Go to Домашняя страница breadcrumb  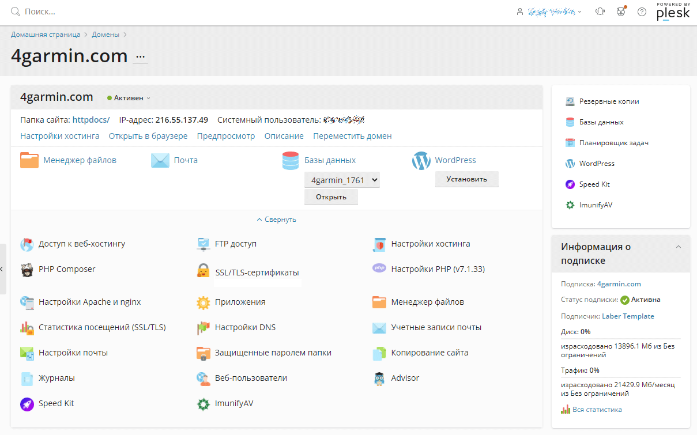[x=46, y=35]
